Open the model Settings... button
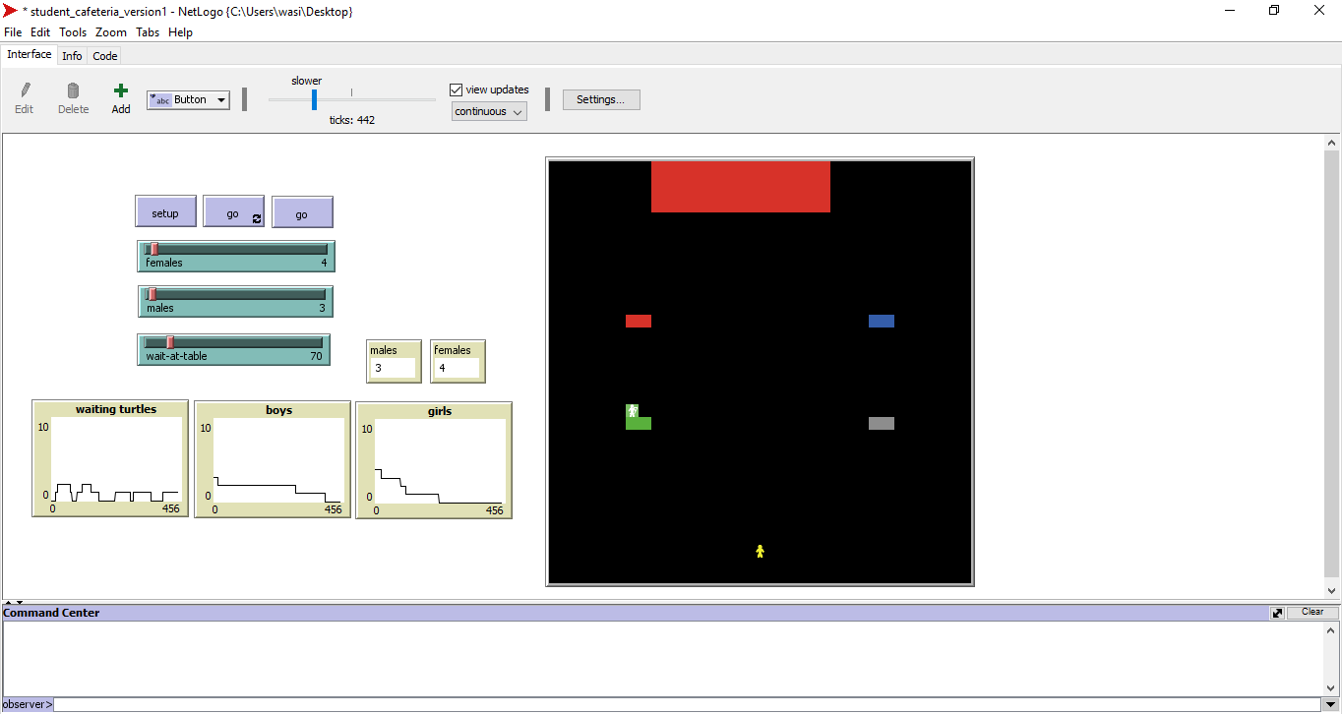 click(x=600, y=99)
